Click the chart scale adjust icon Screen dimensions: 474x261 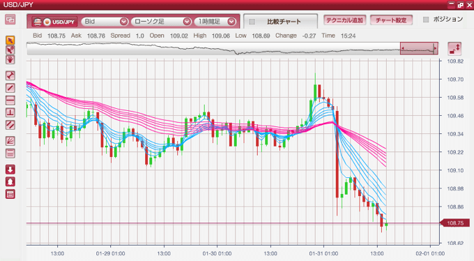(454, 49)
